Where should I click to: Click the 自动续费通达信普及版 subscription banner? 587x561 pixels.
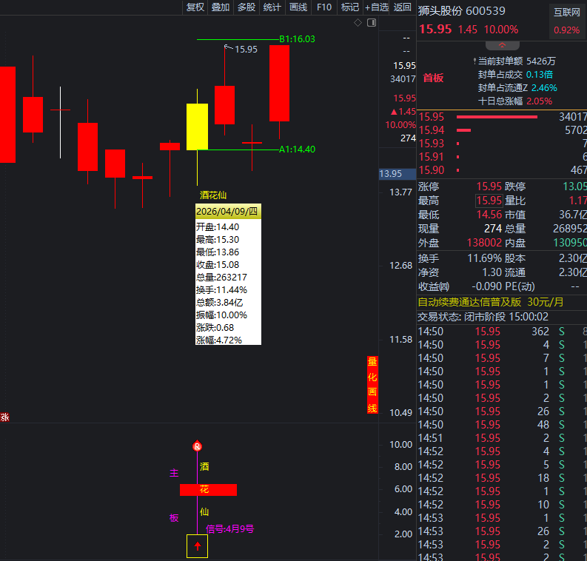[490, 302]
